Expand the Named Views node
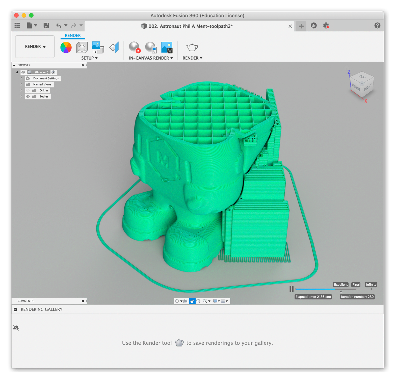 click(x=21, y=84)
